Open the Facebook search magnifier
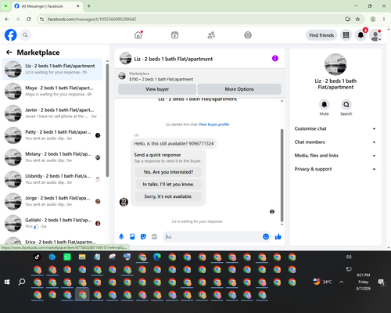The image size is (391, 313). click(25, 35)
